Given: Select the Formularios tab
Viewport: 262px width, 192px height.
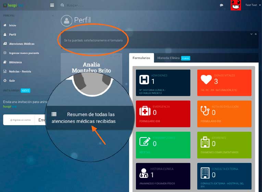Looking at the screenshot, I should click(141, 58).
